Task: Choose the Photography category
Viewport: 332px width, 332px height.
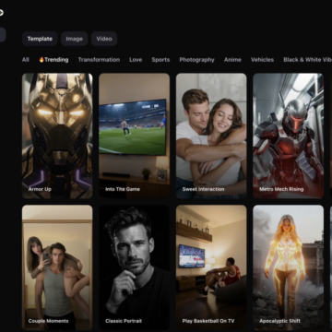Action: click(x=197, y=60)
